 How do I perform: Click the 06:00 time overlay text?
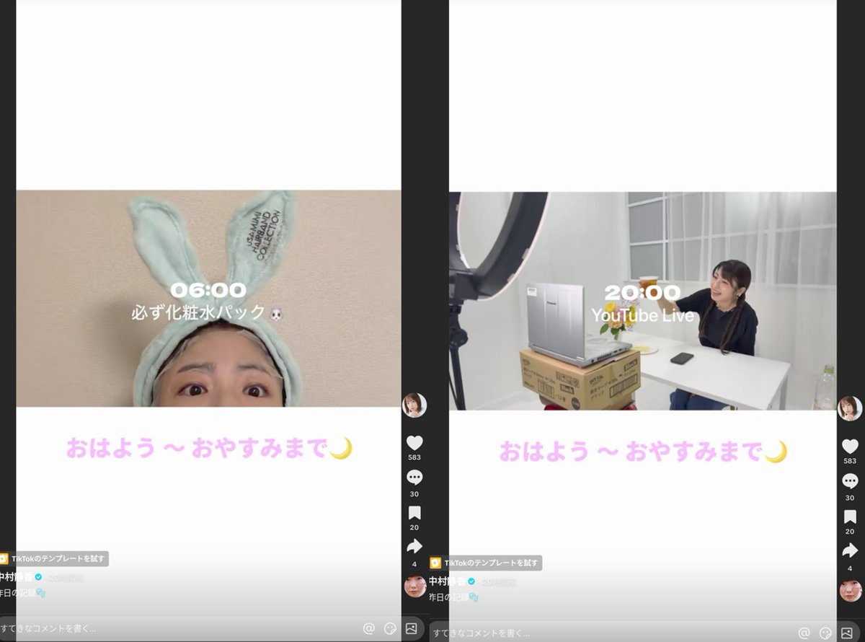tap(208, 291)
